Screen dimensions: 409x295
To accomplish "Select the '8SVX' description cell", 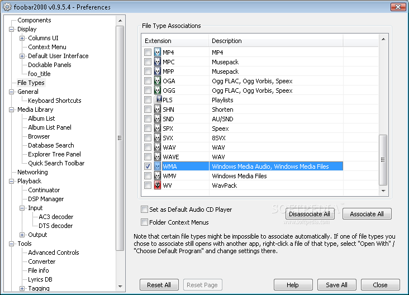I will tap(218, 138).
